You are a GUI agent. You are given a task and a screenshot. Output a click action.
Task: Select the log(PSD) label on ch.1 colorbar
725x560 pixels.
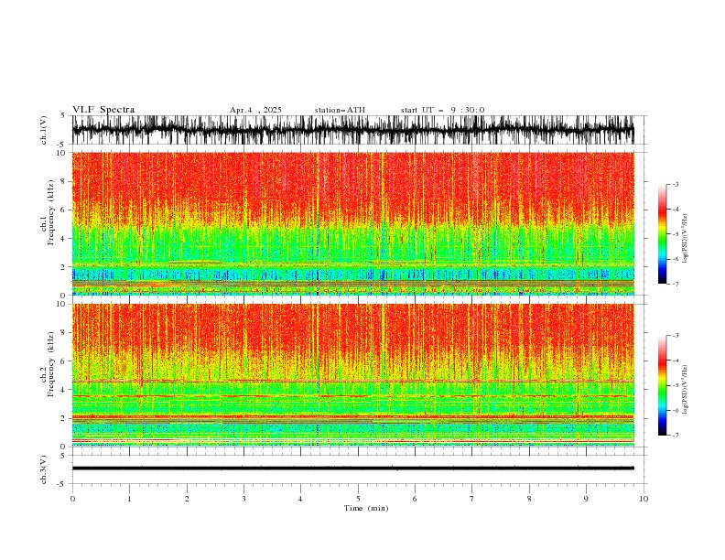pos(686,239)
